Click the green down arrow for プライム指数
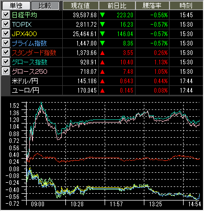This screenshot has width=204, height=211. click(x=103, y=43)
